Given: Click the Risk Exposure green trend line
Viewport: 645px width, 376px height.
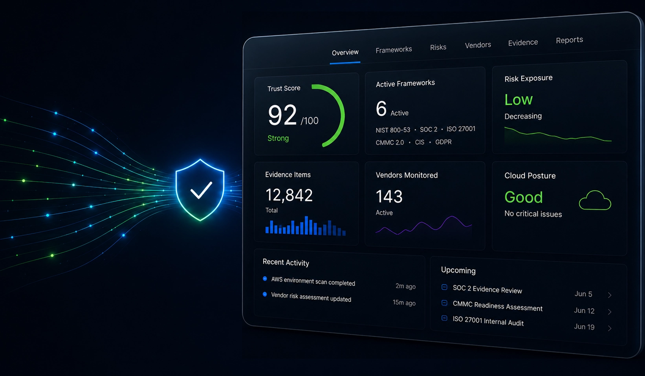Looking at the screenshot, I should [558, 134].
